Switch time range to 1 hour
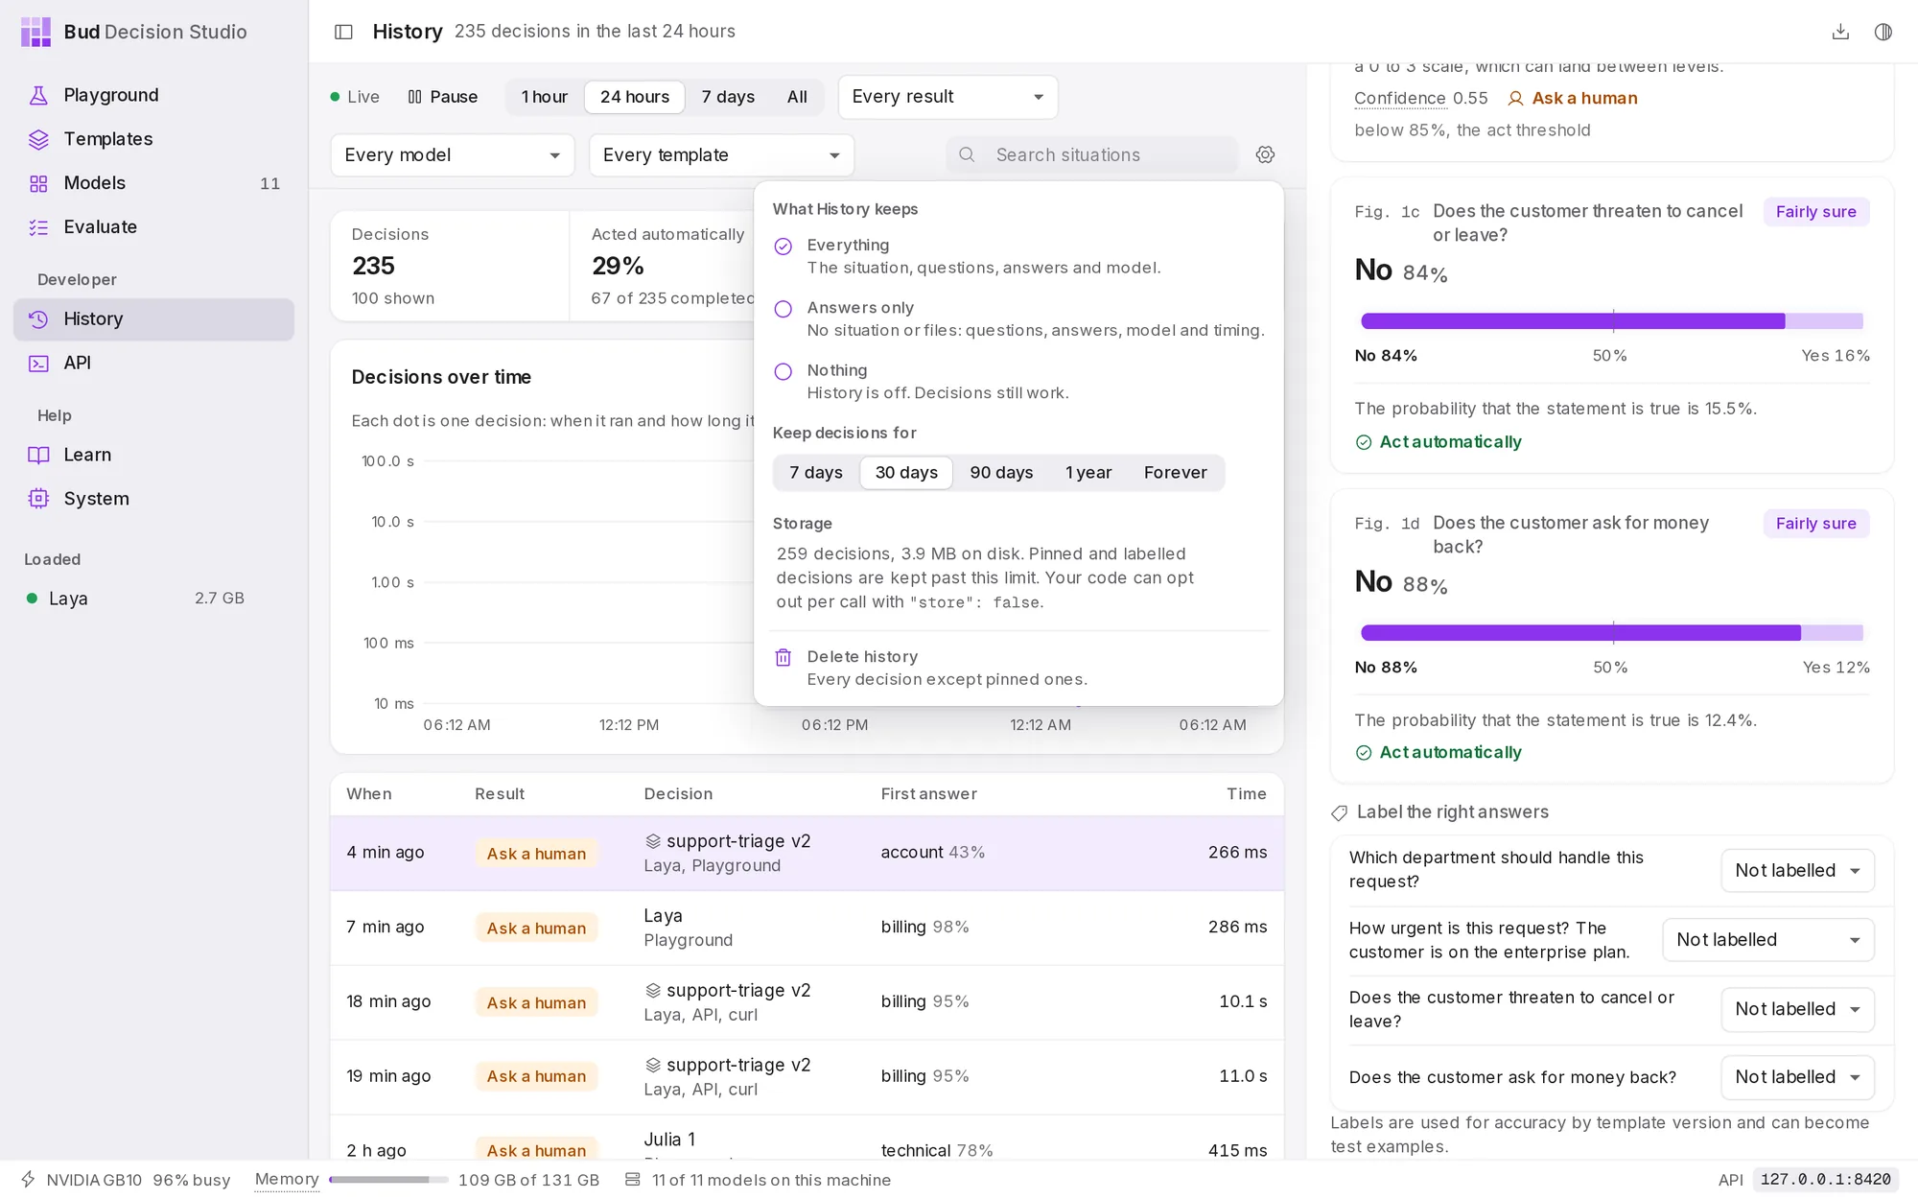The height and width of the screenshot is (1199, 1918). click(x=544, y=97)
